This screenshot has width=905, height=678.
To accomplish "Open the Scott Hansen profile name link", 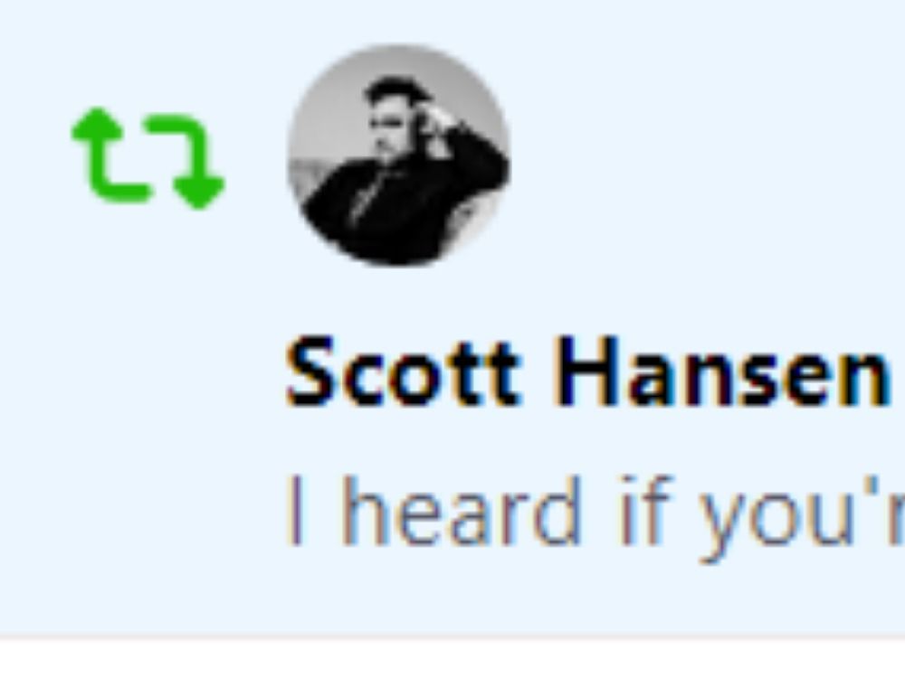I will tap(587, 372).
